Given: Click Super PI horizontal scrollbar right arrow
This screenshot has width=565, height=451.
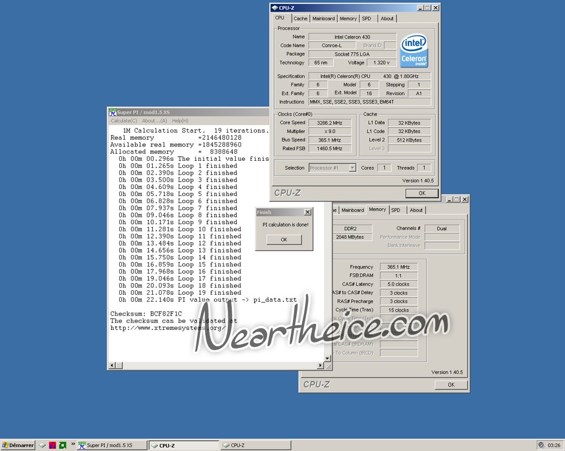Looking at the screenshot, I should coord(321,366).
